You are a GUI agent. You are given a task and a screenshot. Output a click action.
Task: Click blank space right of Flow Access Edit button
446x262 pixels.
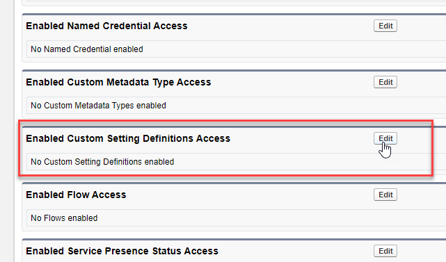point(422,195)
